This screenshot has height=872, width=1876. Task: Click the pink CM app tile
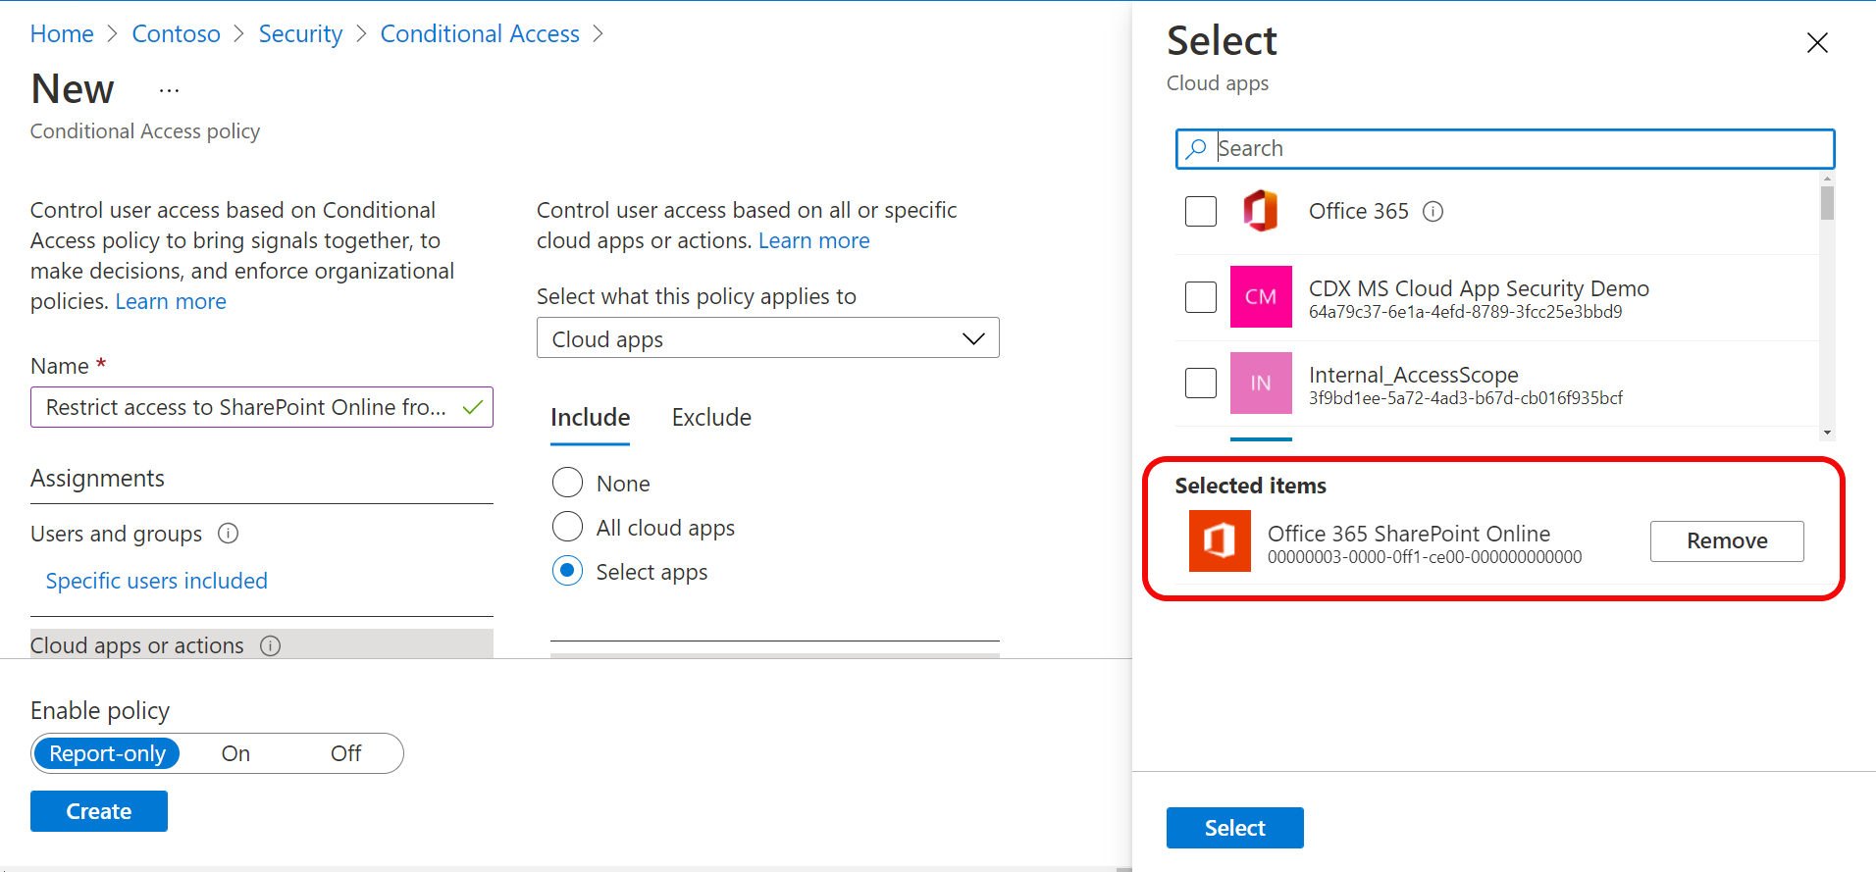(1261, 296)
